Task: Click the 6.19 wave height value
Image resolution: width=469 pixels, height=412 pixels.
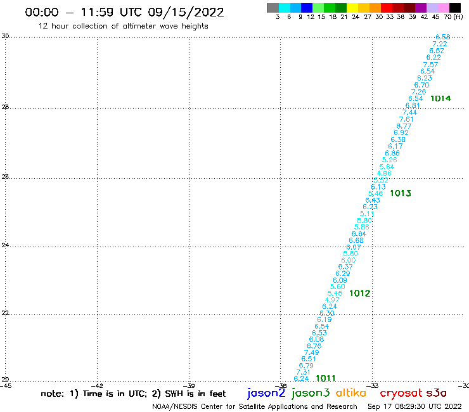Action: (x=324, y=319)
